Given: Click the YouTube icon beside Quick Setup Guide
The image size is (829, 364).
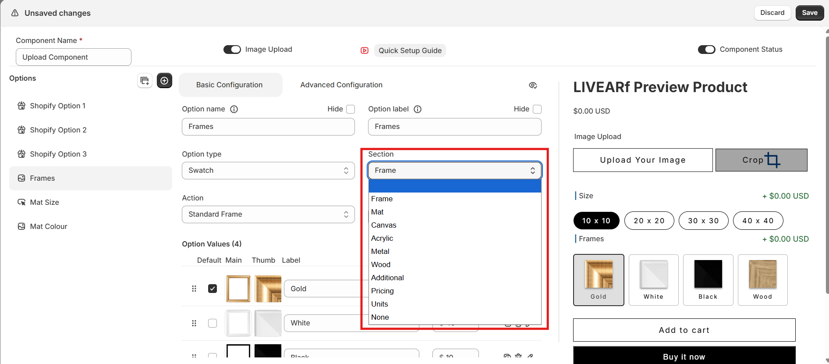Looking at the screenshot, I should pos(365,50).
